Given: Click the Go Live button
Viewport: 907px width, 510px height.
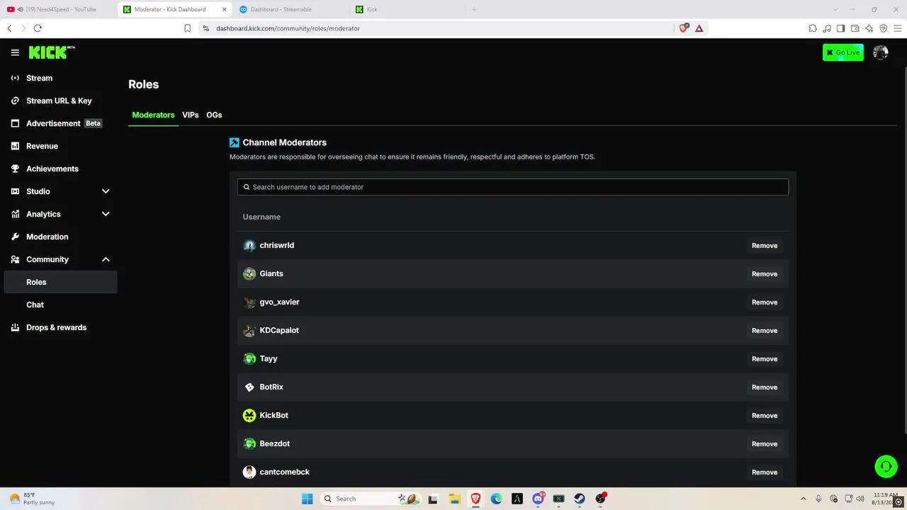Looking at the screenshot, I should coord(843,52).
